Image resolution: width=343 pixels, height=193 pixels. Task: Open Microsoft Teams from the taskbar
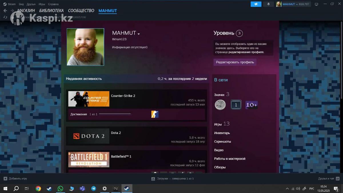[82, 188]
